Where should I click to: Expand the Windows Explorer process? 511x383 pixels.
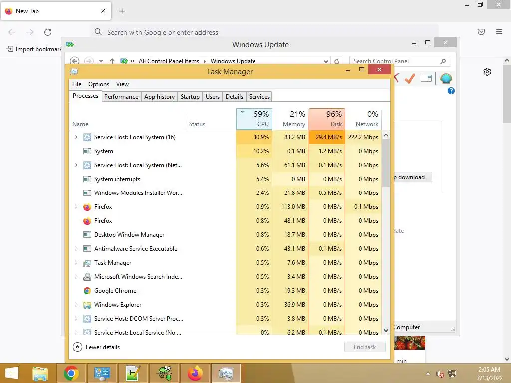76,305
